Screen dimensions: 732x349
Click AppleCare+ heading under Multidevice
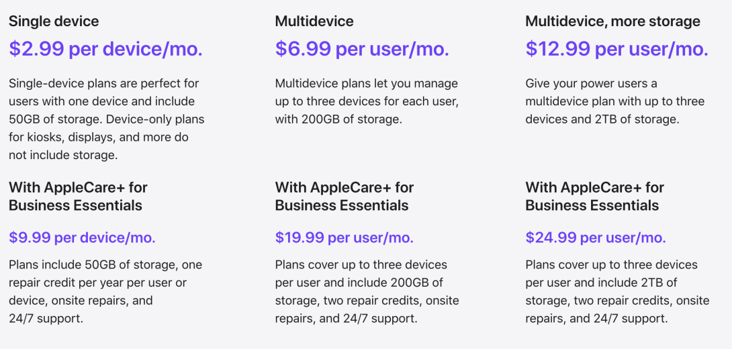345,196
